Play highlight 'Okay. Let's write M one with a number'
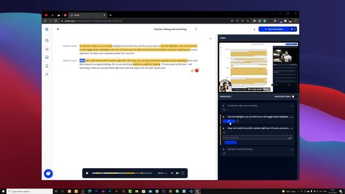 224,128
